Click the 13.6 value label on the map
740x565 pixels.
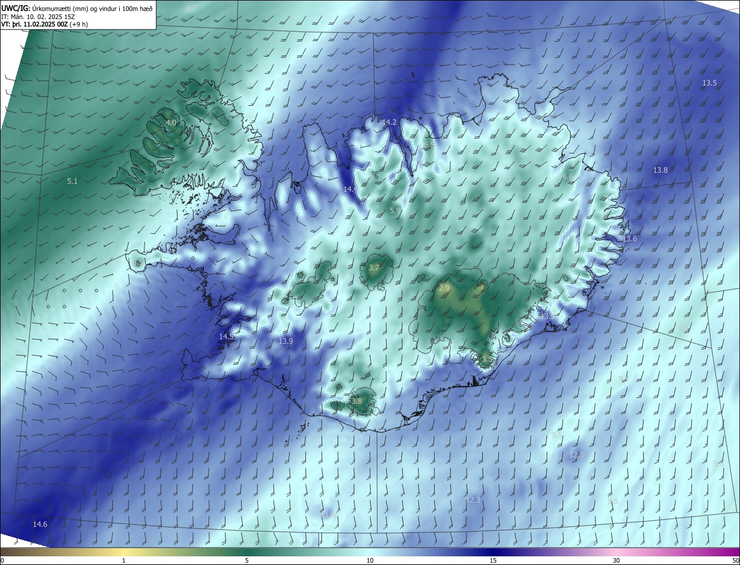630,239
